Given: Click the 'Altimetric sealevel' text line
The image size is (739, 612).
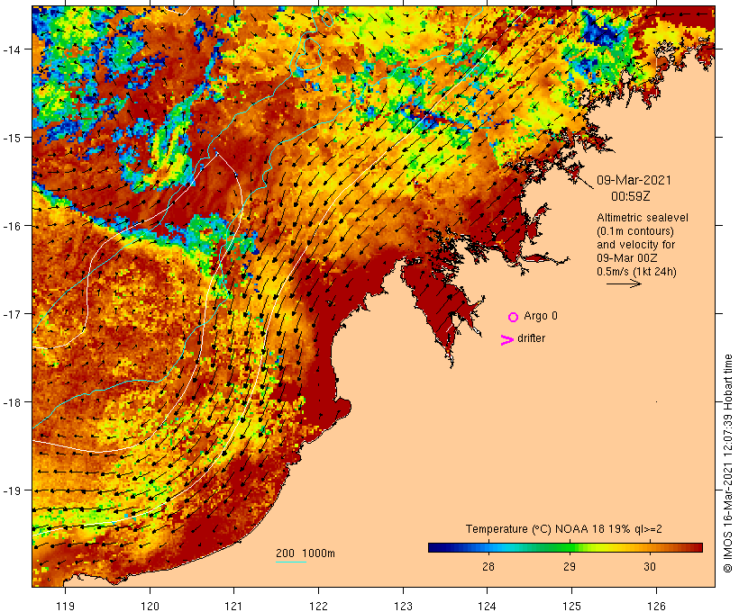Looking at the screenshot, I should tap(643, 218).
